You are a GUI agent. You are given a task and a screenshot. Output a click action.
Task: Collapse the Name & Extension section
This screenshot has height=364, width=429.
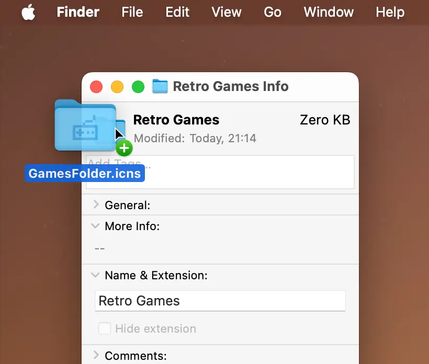pos(95,275)
